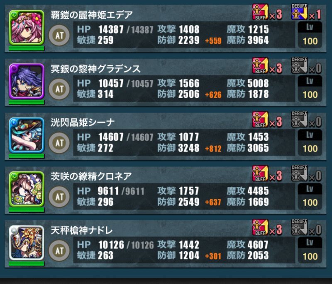This screenshot has width=332, height=284.
Task: Open the 茨咲の繚精クロネア character portrait
Action: point(27,189)
